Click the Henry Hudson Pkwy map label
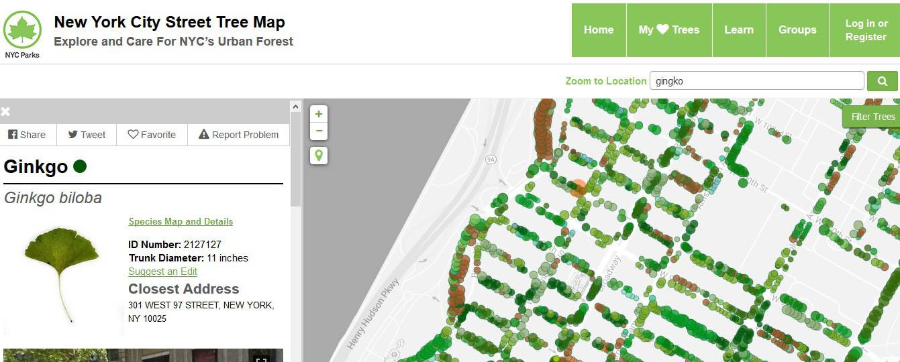Viewport: 900px width, 362px height. (374, 314)
